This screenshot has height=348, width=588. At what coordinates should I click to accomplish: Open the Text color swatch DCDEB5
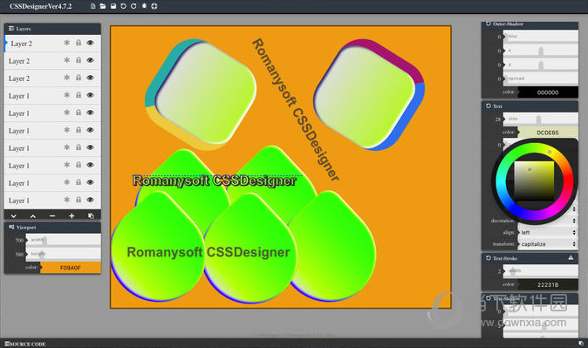pos(548,133)
